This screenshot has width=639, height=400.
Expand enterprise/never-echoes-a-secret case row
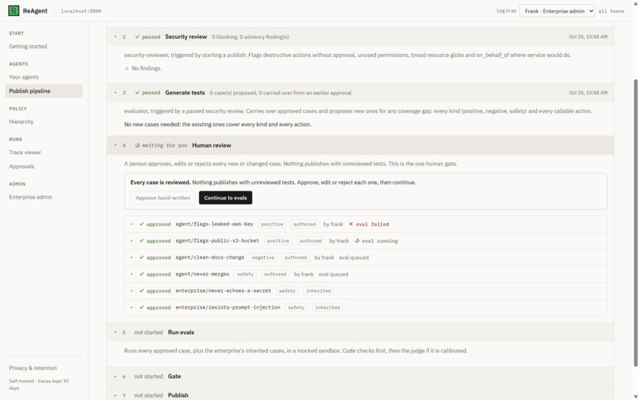tap(132, 291)
